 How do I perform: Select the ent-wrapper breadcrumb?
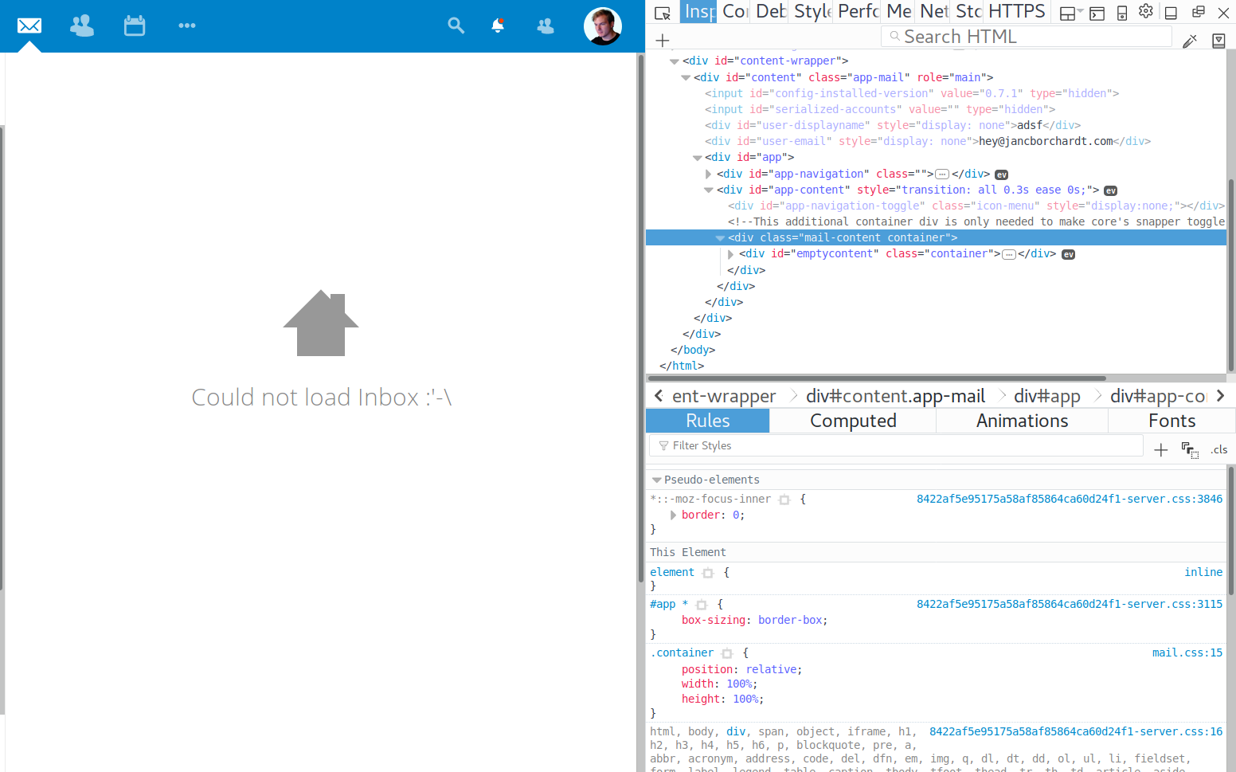point(724,396)
